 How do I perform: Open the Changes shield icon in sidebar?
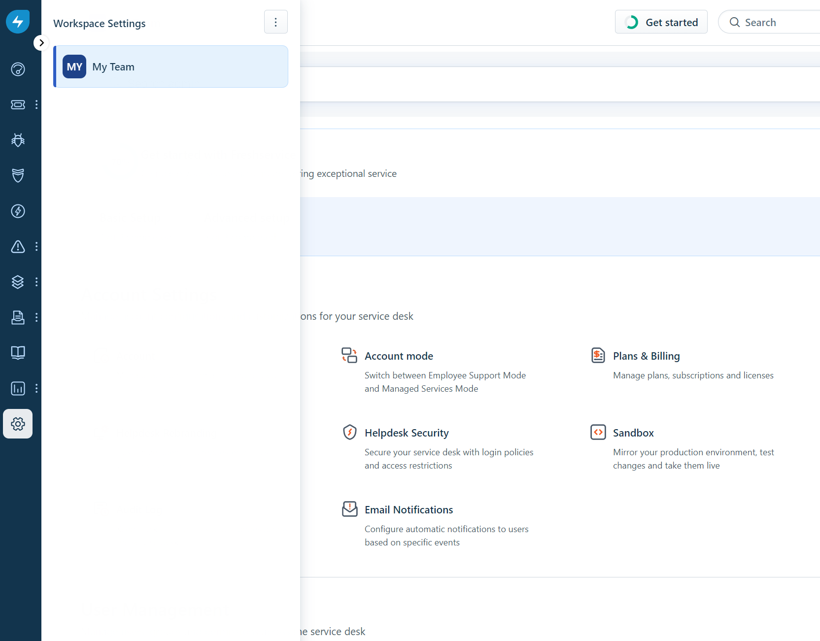pyautogui.click(x=18, y=175)
